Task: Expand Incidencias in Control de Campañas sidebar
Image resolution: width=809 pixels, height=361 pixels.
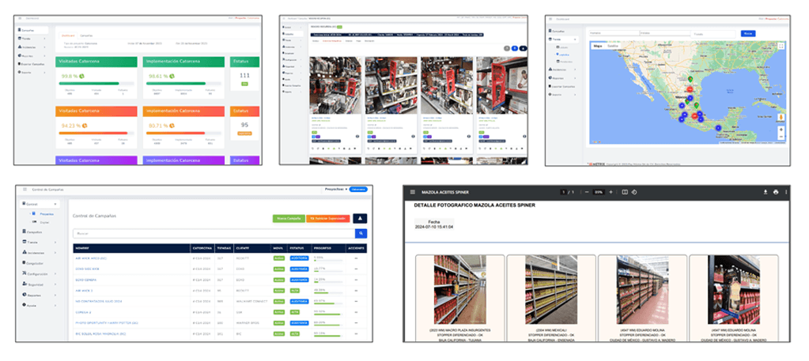Action: point(39,253)
